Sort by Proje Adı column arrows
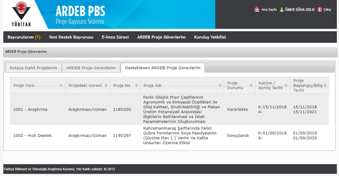Image resolution: width=339 pixels, height=176 pixels. point(220,85)
